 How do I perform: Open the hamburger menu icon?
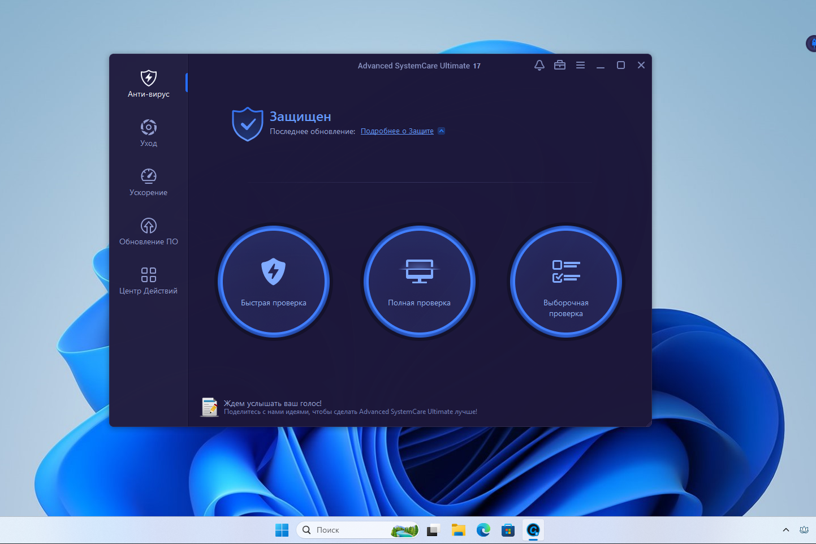580,65
